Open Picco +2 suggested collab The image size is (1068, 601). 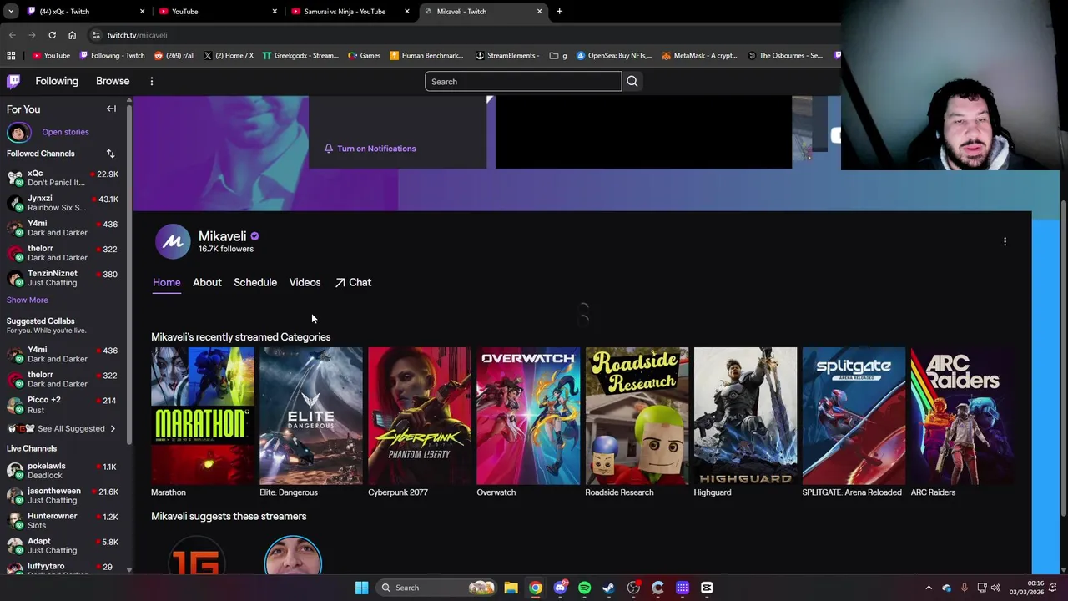click(63, 405)
